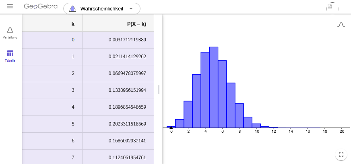The height and width of the screenshot is (164, 351).
Task: Click probability value 0.2023311518569
Action: (x=127, y=124)
